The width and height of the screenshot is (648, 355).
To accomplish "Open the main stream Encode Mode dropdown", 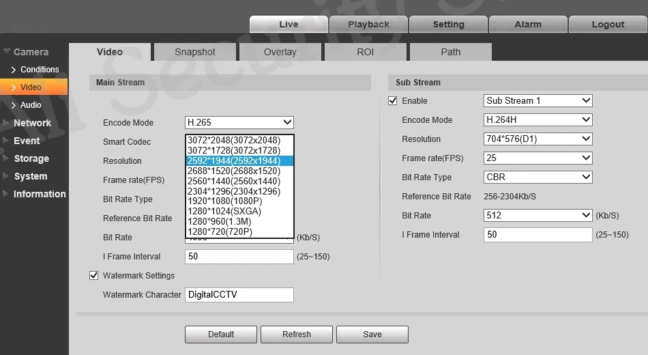I will pos(239,122).
